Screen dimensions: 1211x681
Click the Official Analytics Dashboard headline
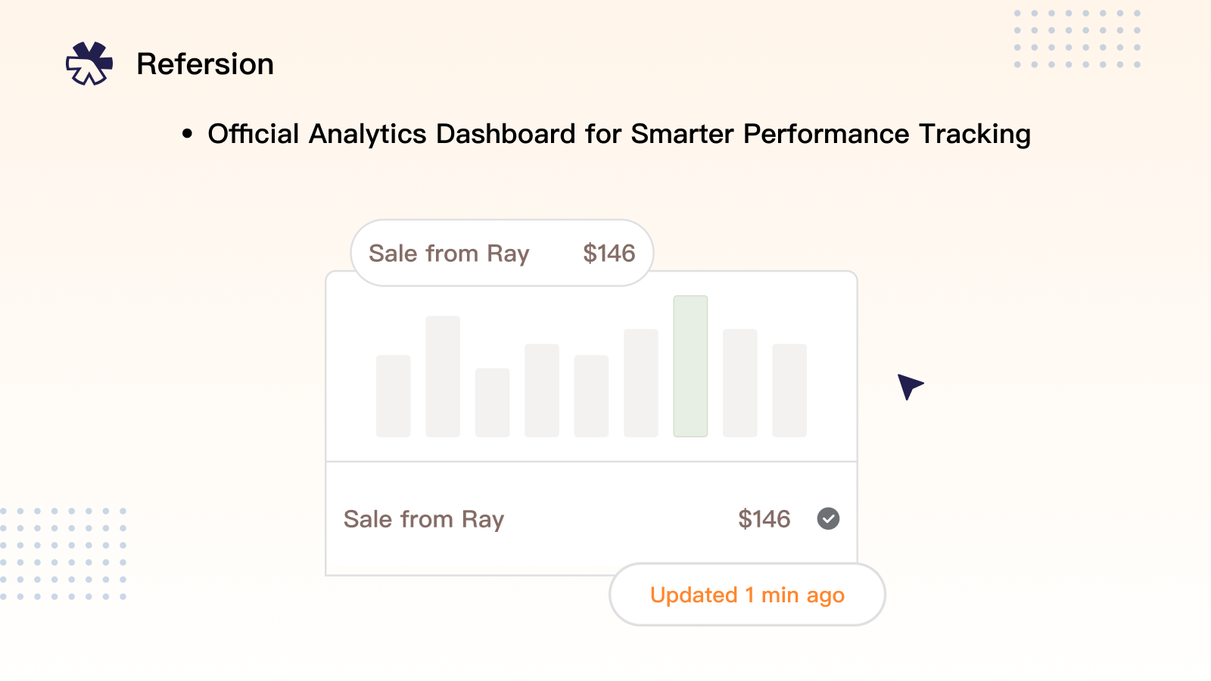click(x=618, y=134)
